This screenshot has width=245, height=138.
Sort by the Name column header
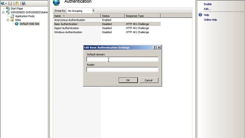pos(77,16)
